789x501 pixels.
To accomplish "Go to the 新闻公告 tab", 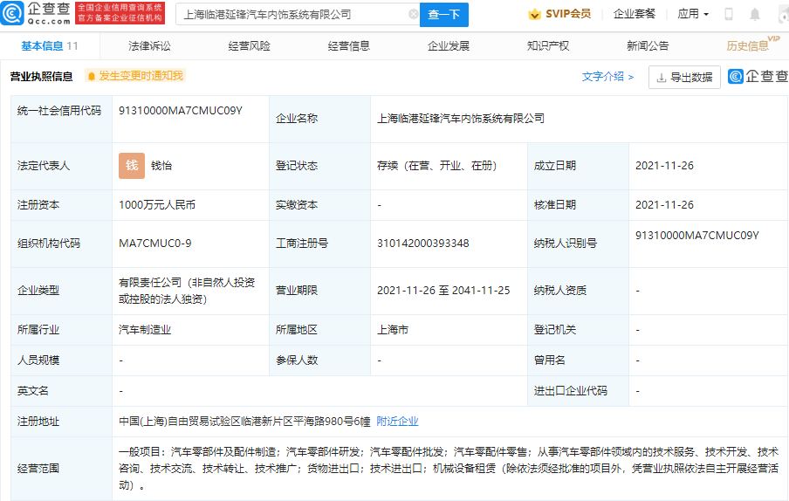I will pos(648,45).
